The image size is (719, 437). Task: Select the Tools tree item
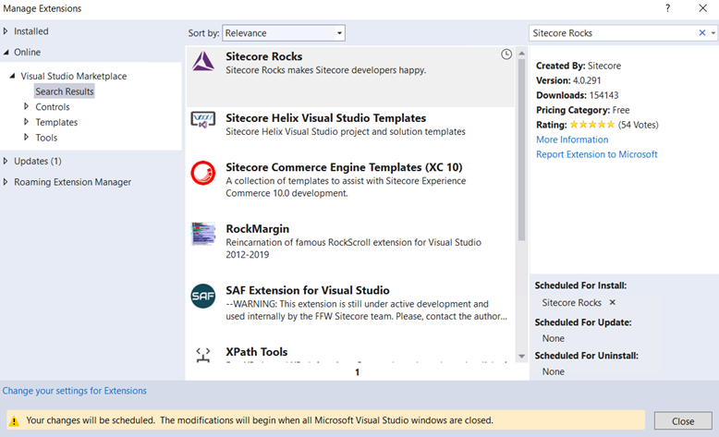pyautogui.click(x=47, y=138)
